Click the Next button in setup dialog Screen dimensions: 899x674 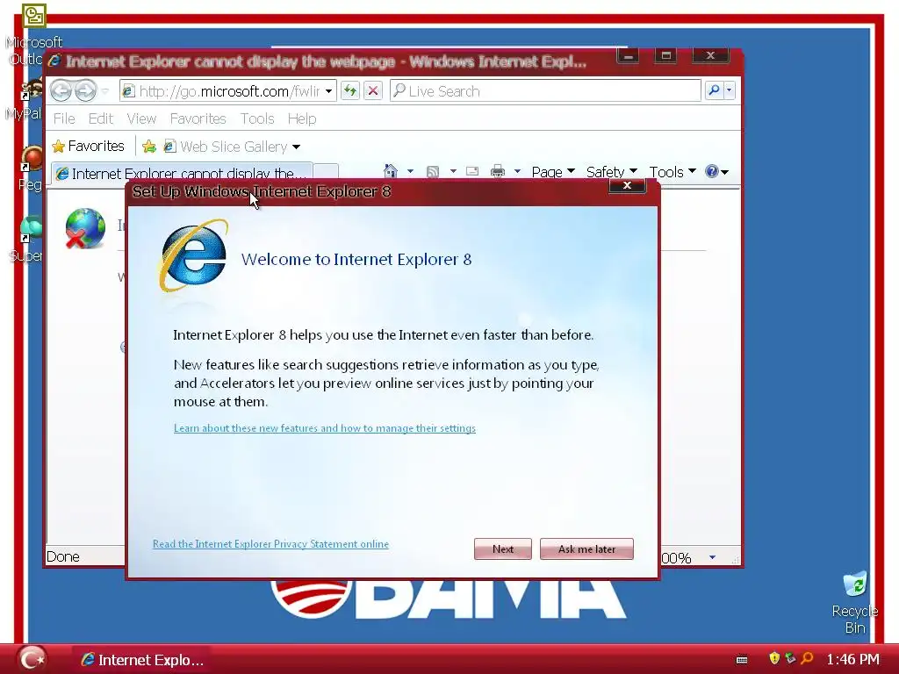click(x=503, y=549)
